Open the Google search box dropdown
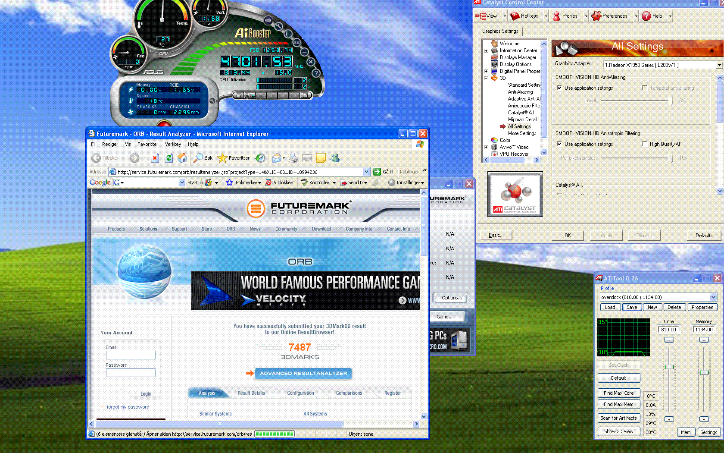 coord(182,182)
